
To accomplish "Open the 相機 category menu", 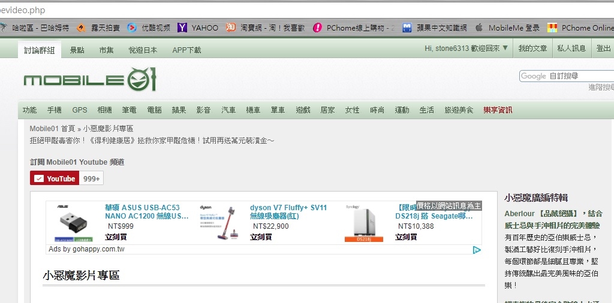I will pyautogui.click(x=104, y=110).
